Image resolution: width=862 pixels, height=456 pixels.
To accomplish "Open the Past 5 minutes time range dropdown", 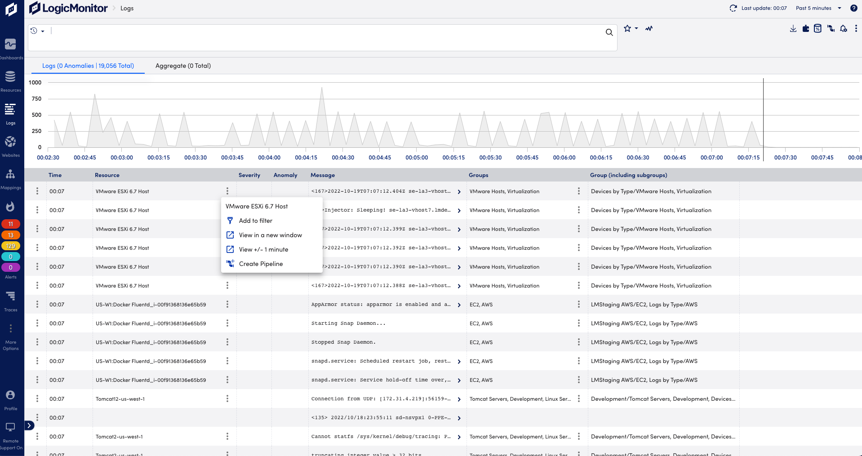I will (815, 8).
